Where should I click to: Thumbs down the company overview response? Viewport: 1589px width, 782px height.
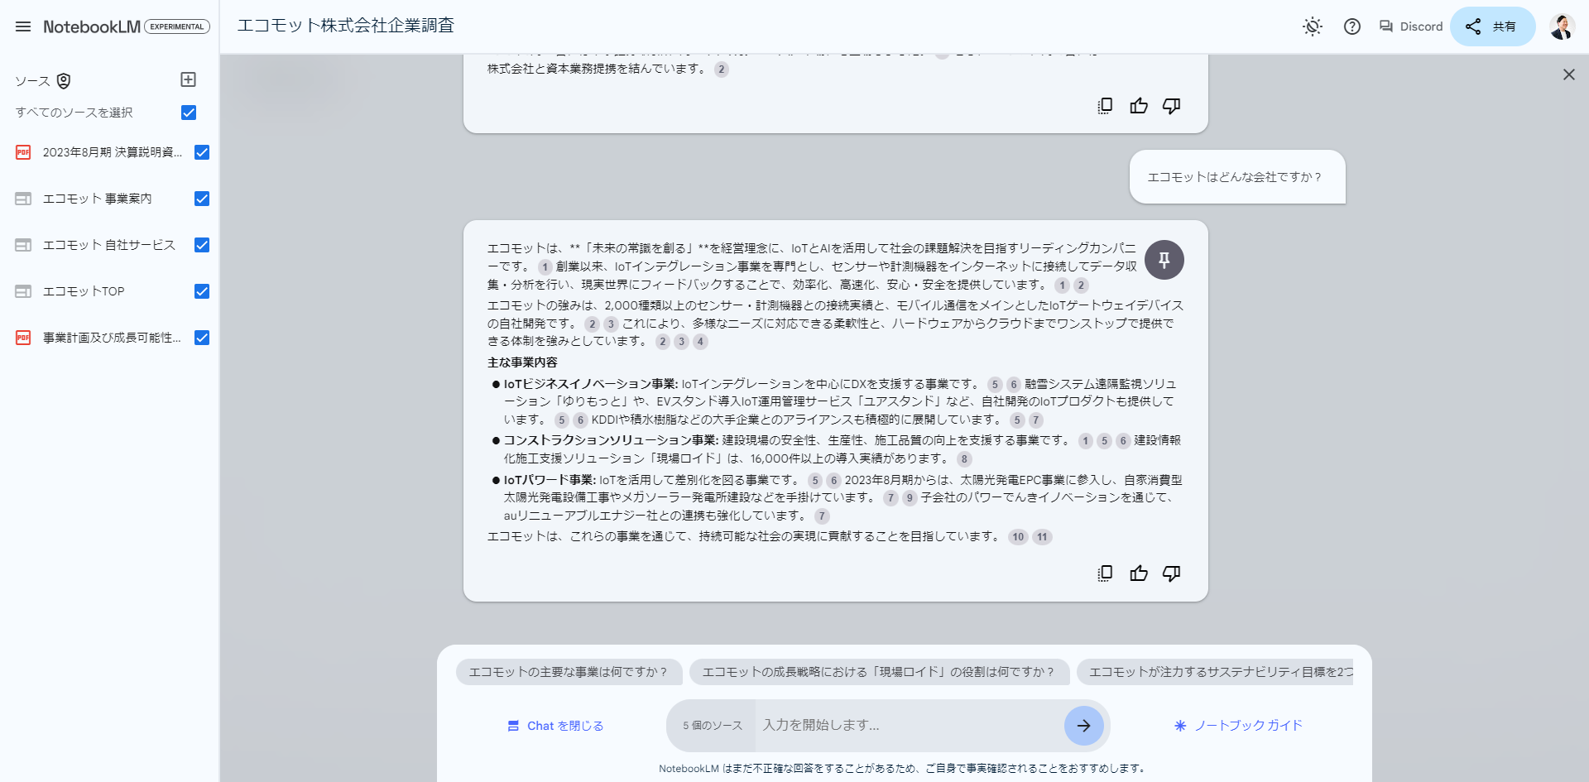tap(1171, 573)
